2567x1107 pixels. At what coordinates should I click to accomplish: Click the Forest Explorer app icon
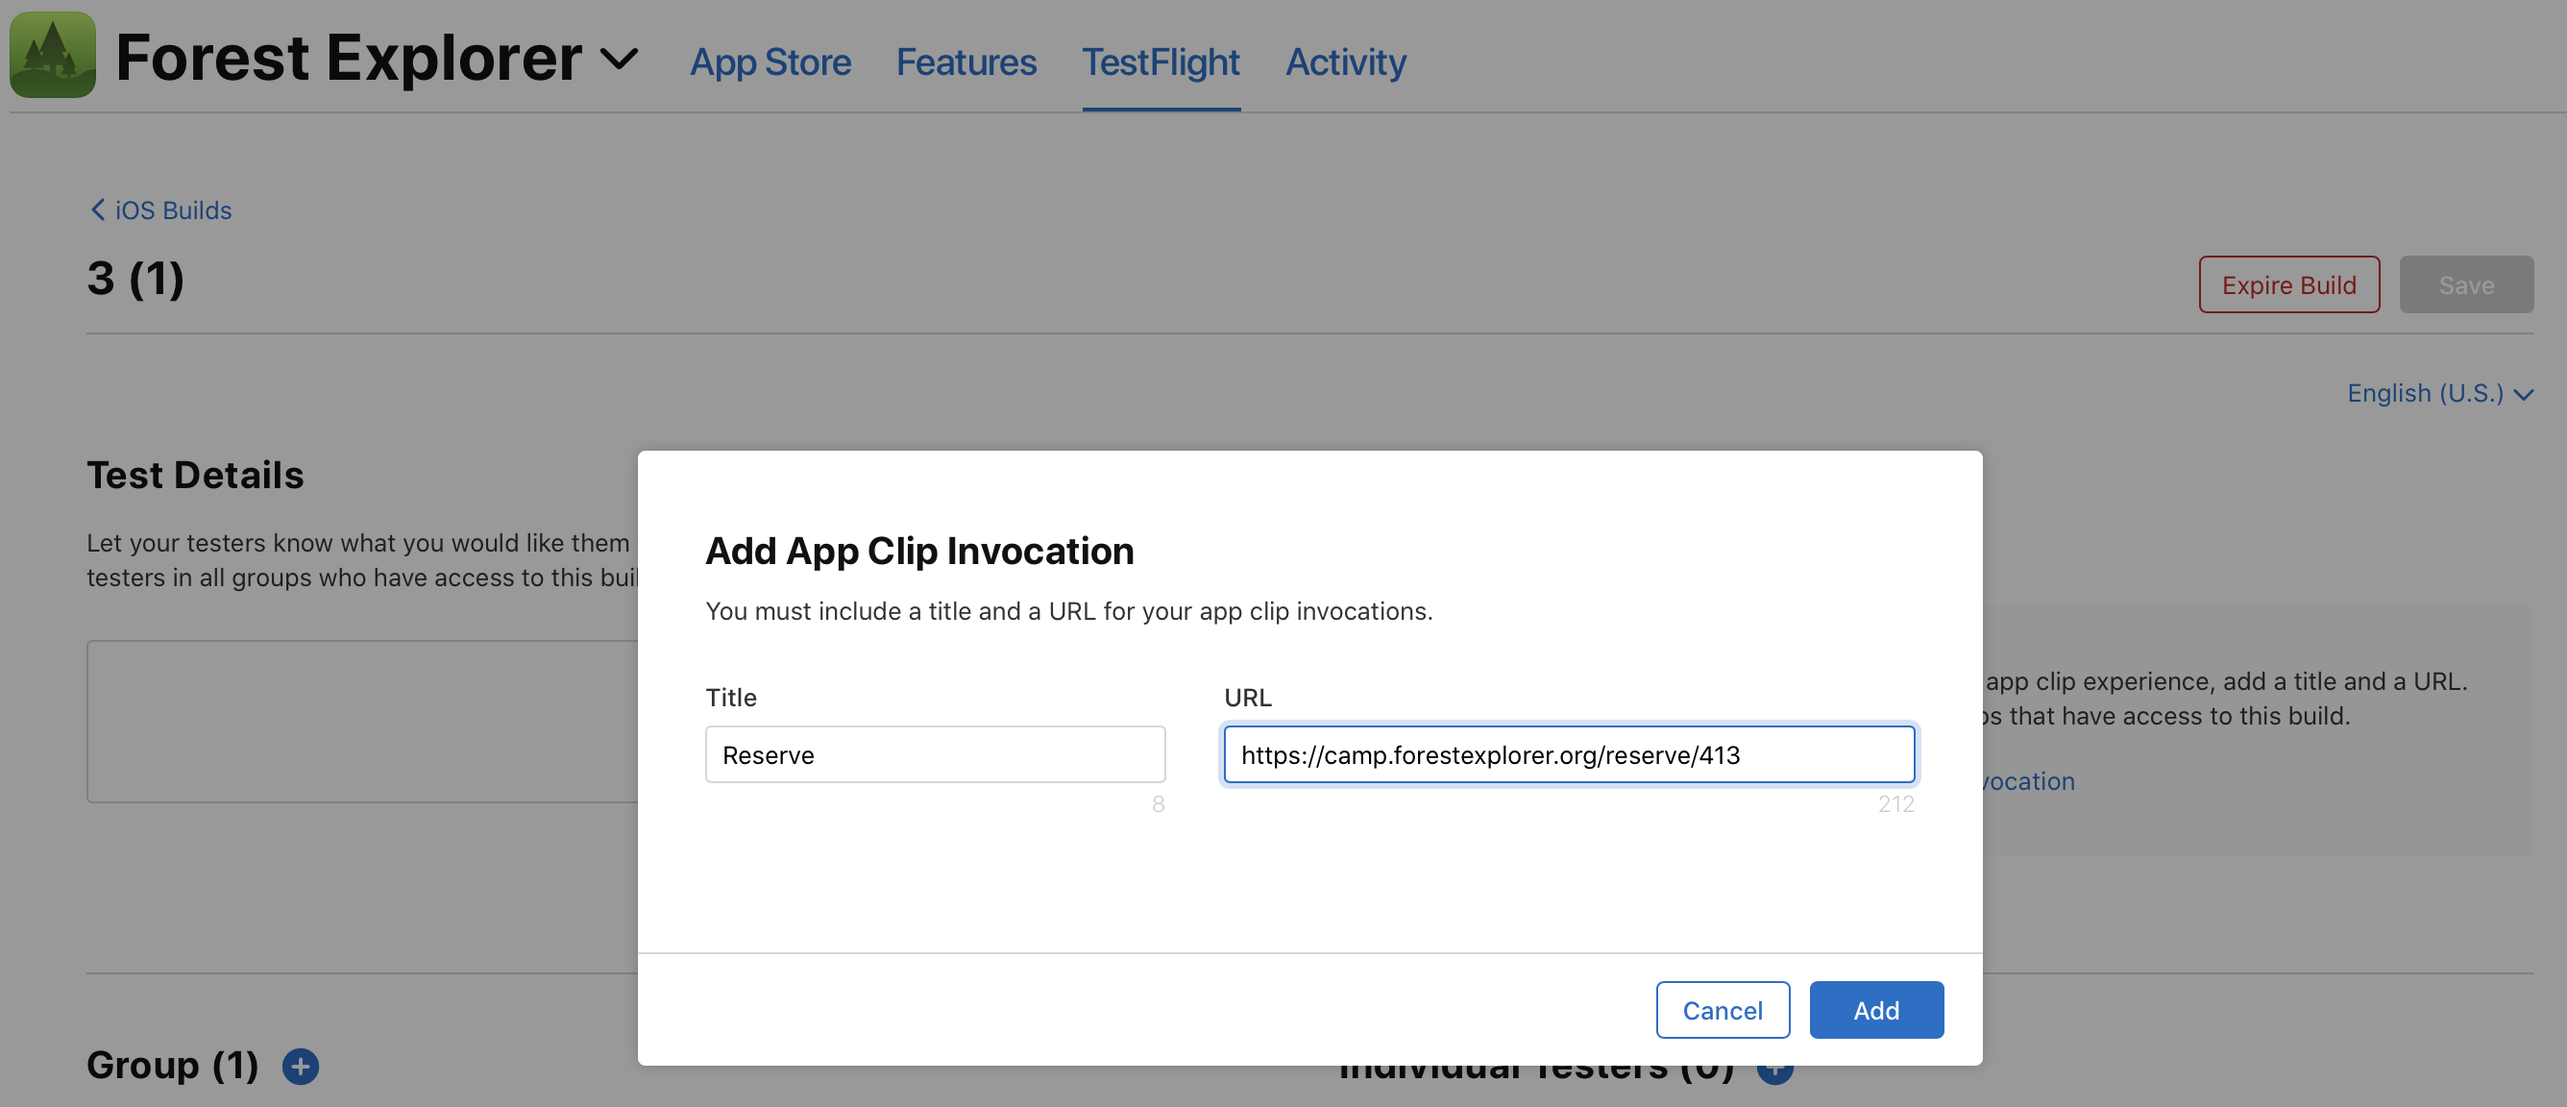(52, 56)
